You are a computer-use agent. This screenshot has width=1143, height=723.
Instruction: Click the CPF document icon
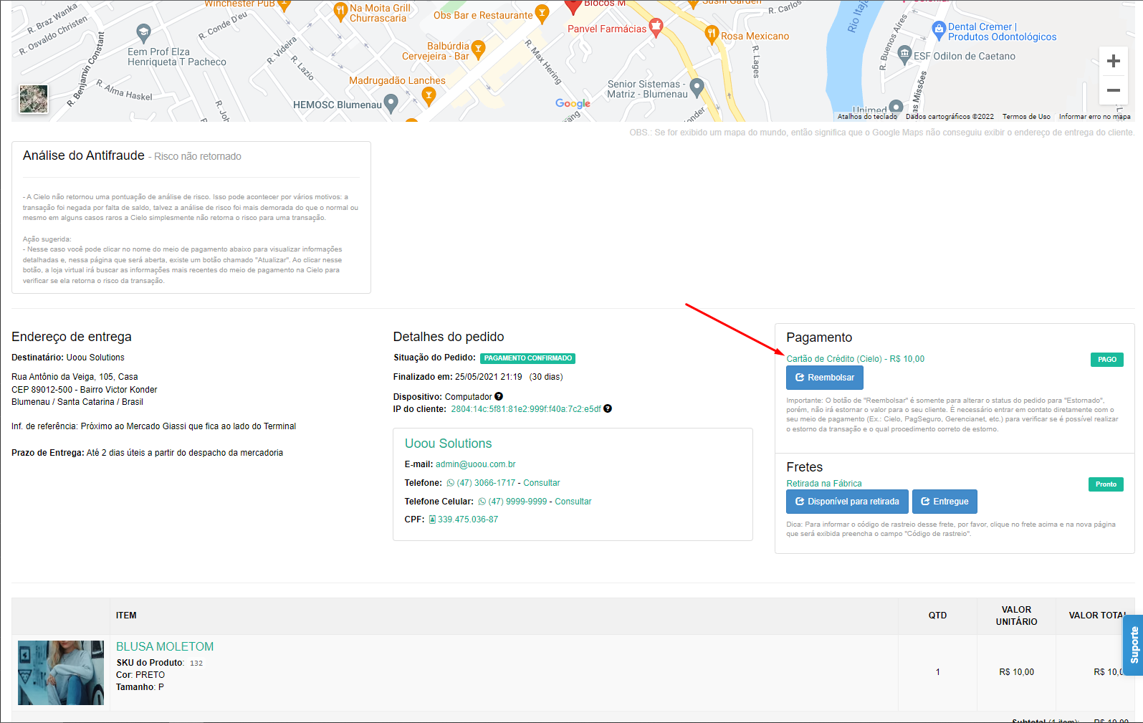pyautogui.click(x=432, y=519)
